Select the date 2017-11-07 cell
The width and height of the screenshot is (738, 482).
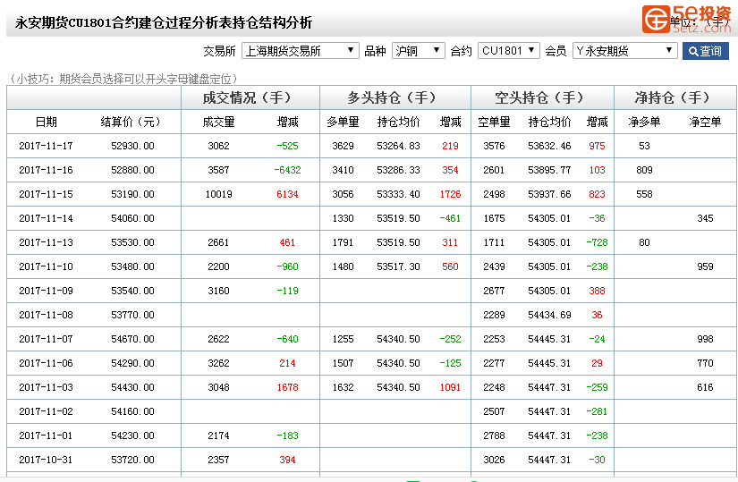coord(47,339)
